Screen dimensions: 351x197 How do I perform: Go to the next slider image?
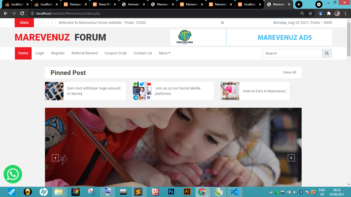click(291, 158)
